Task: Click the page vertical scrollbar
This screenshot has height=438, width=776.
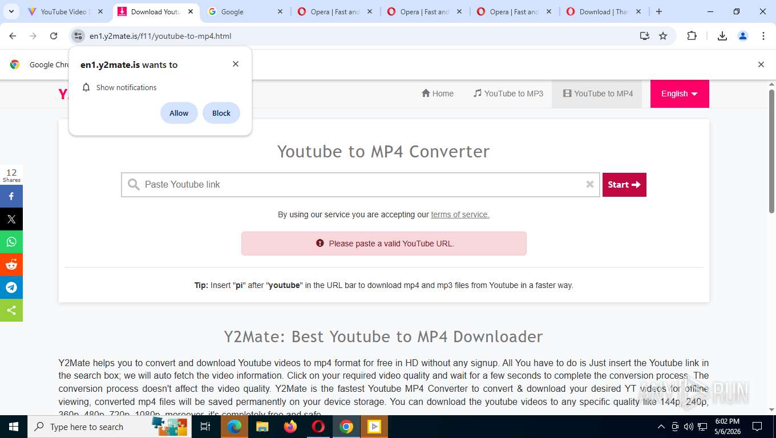Action: [x=771, y=151]
